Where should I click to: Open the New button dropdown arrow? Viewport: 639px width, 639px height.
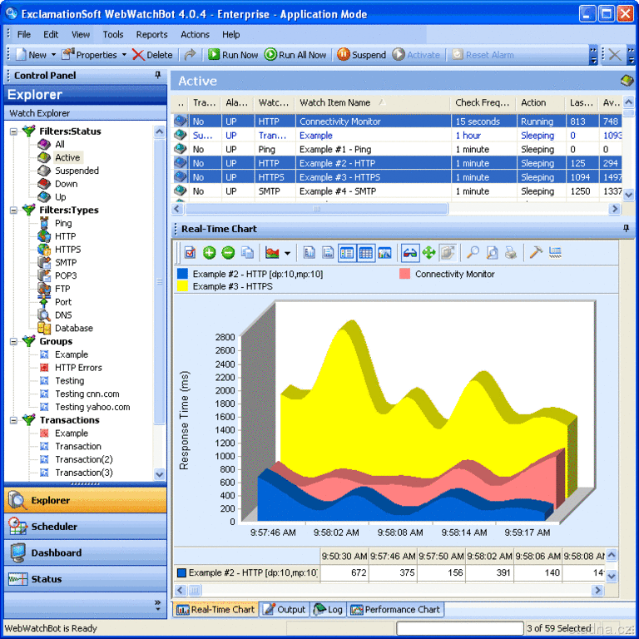tap(54, 55)
